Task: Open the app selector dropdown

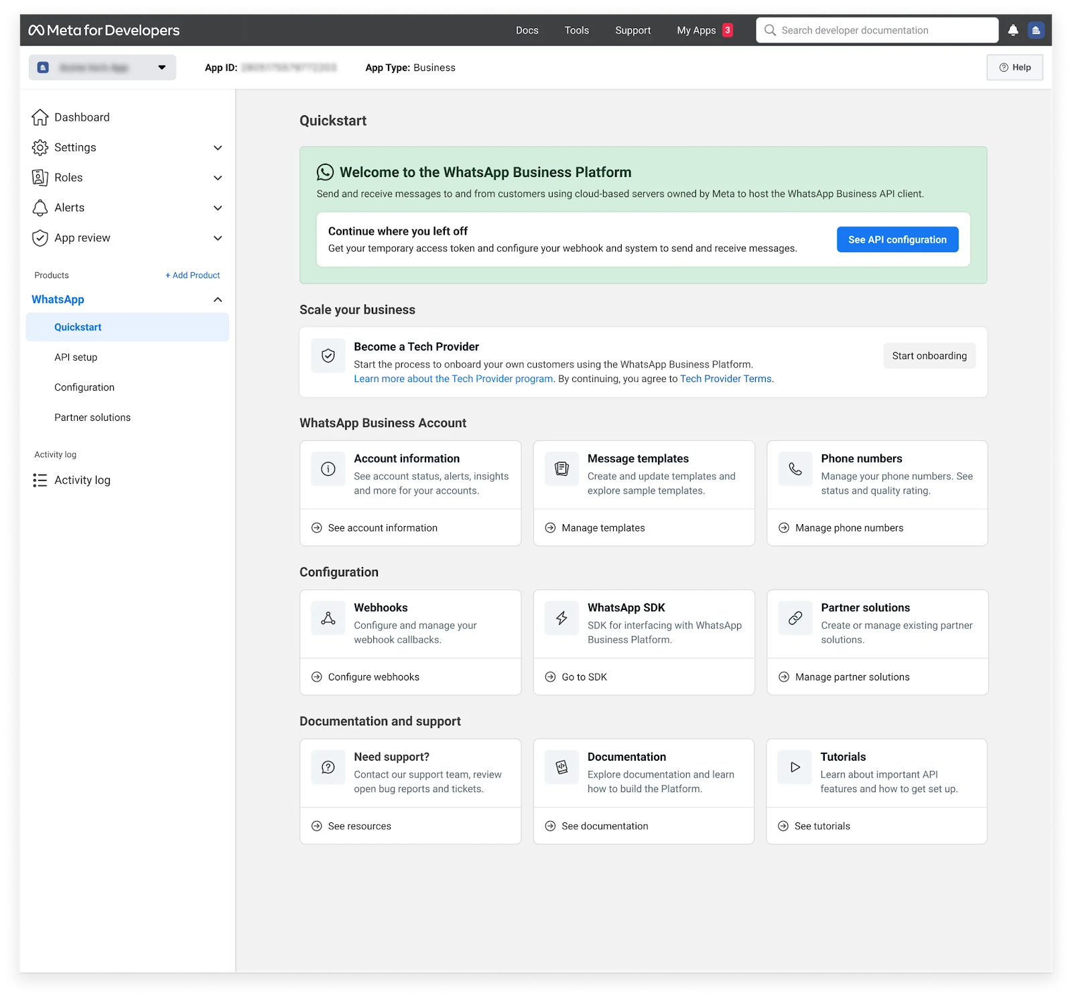Action: point(103,68)
